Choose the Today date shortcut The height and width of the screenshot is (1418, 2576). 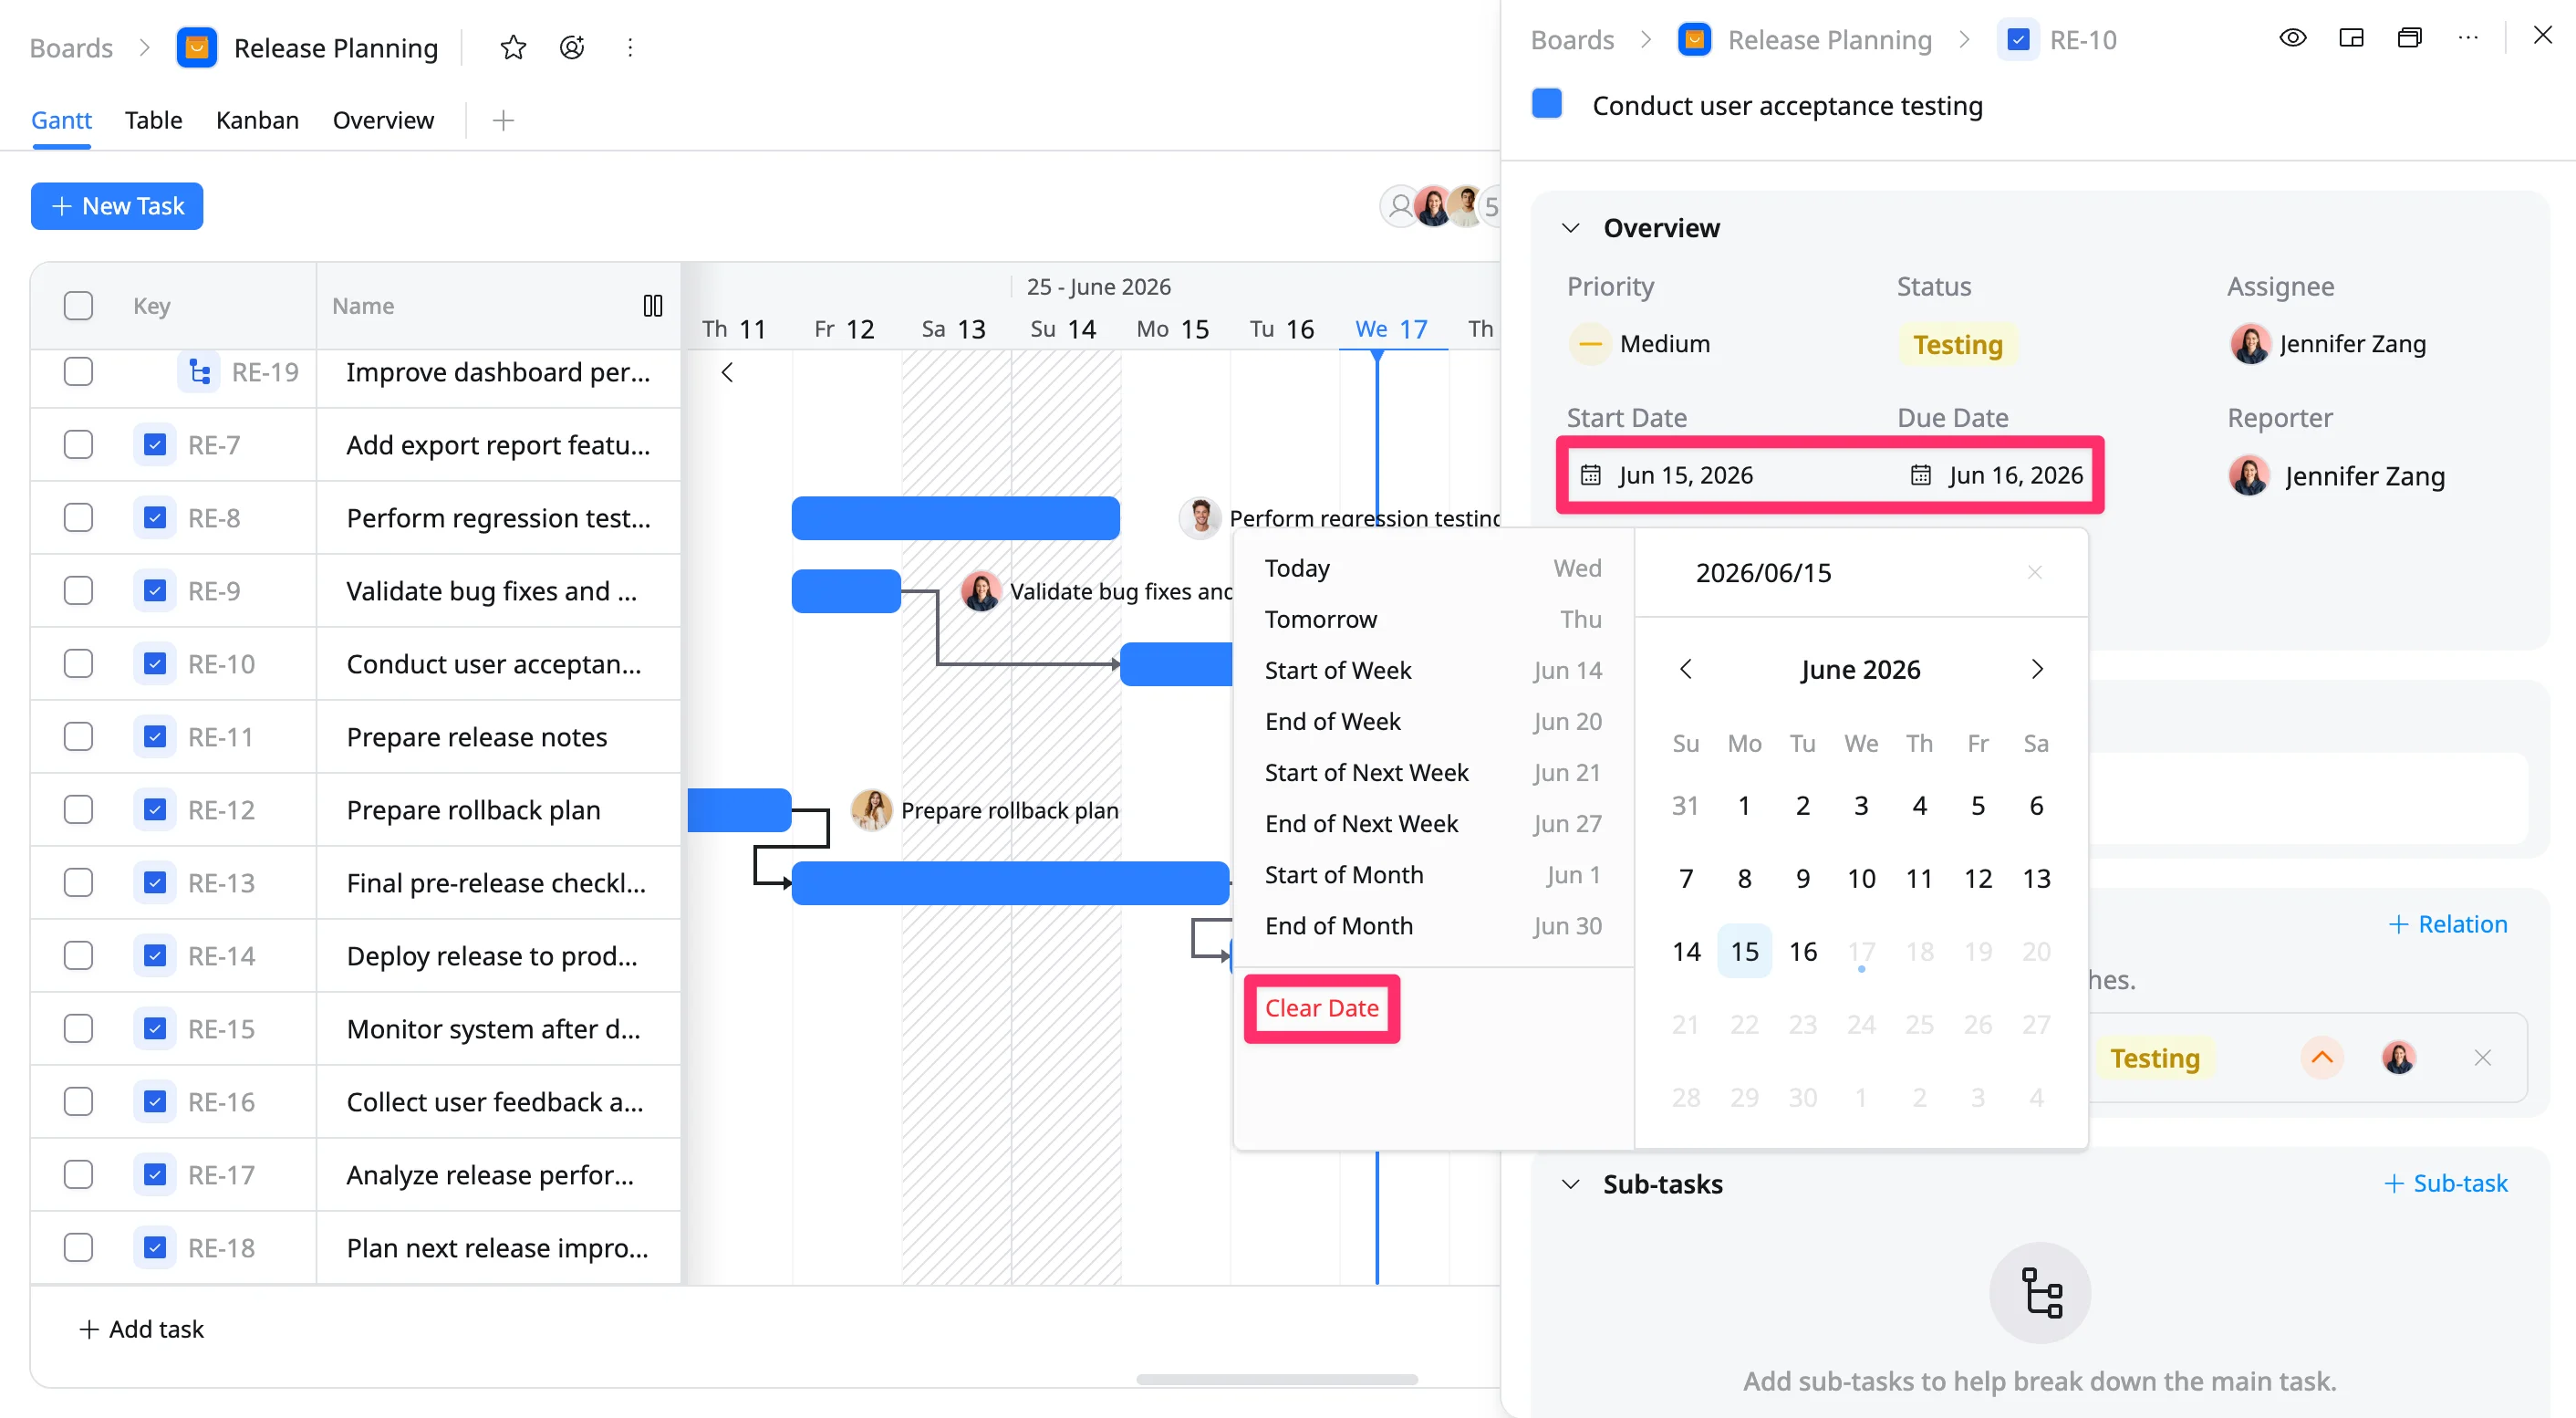click(1433, 568)
